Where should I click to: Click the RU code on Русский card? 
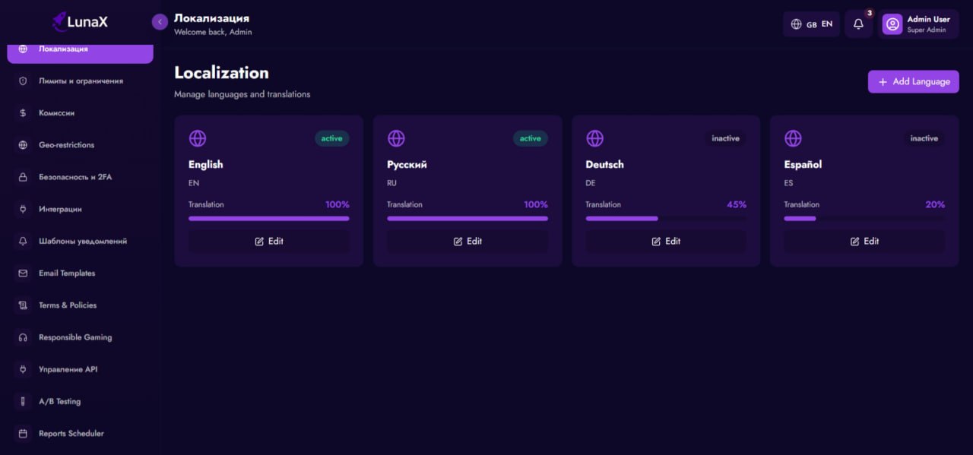coord(391,183)
